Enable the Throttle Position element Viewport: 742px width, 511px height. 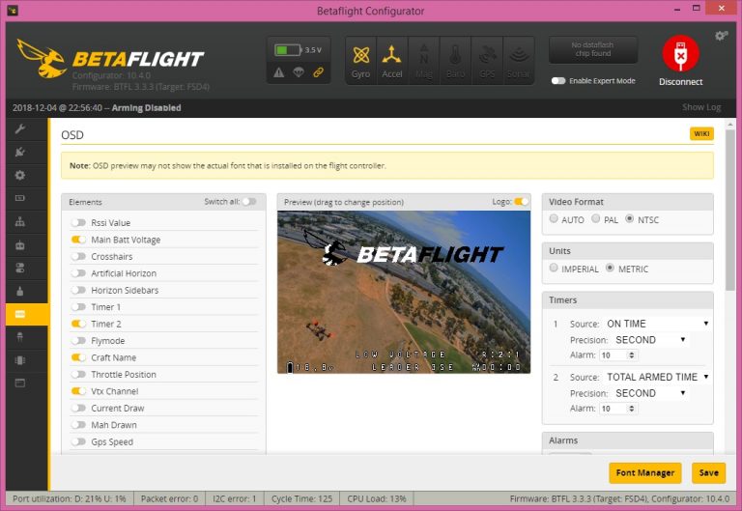pos(78,374)
